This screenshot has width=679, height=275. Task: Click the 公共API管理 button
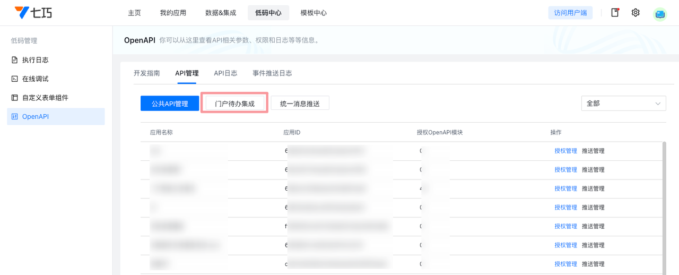[170, 104]
